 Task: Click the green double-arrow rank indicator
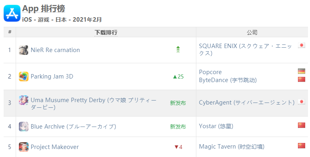click(x=178, y=49)
